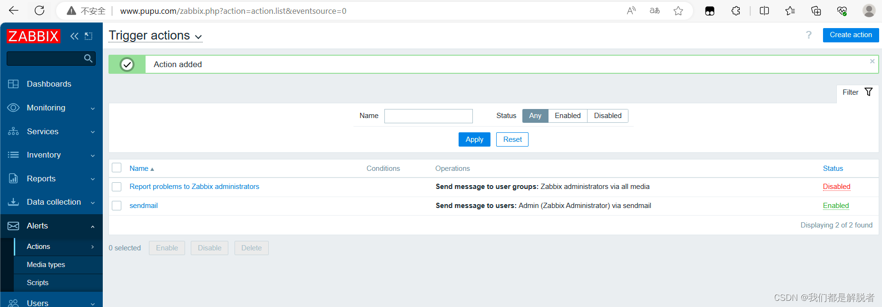Open the sendmail action link
The width and height of the screenshot is (882, 307).
point(144,206)
